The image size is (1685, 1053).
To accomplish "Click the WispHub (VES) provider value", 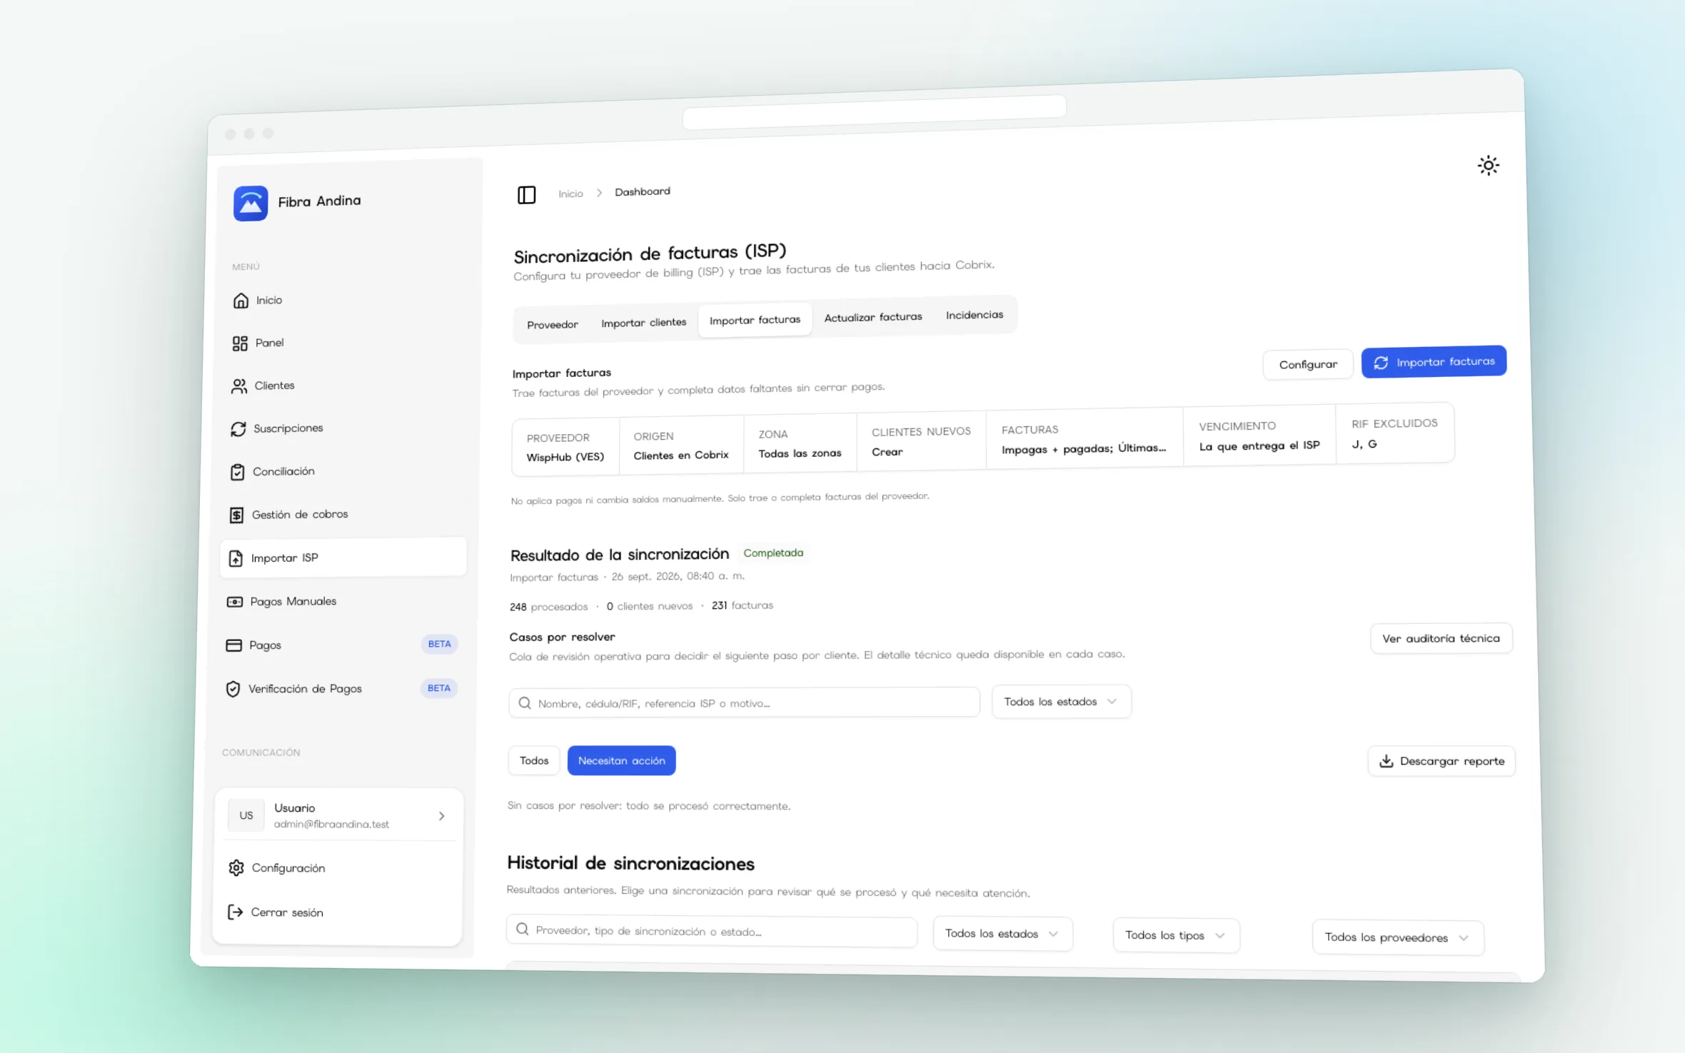I will tap(565, 457).
